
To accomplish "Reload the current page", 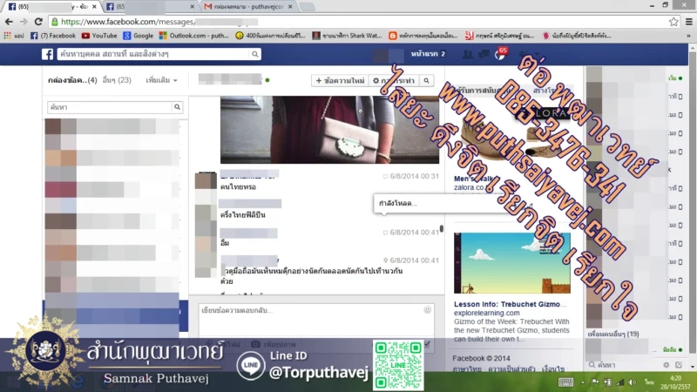I will tap(38, 21).
